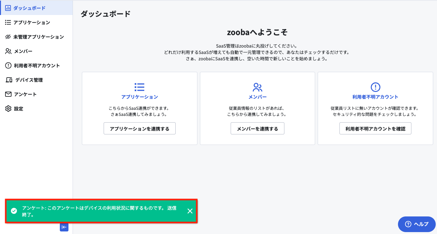Click the メンバーを連携する button

click(x=258, y=128)
